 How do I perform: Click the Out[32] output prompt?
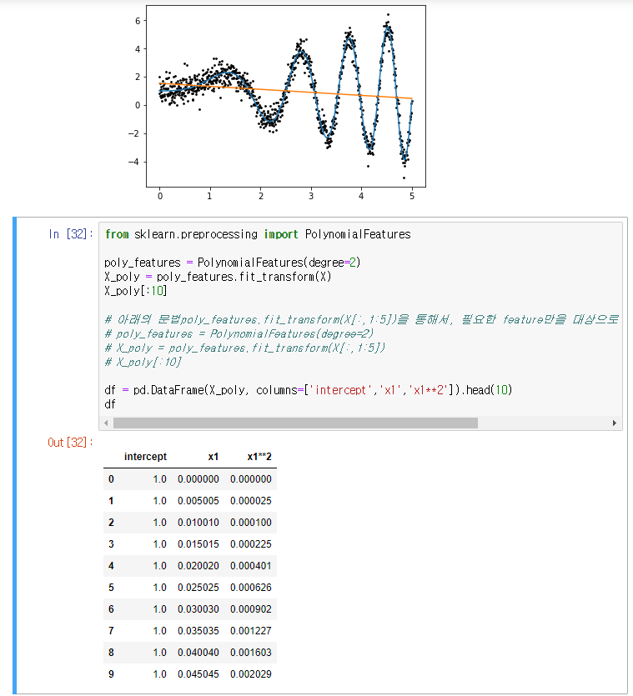70,442
